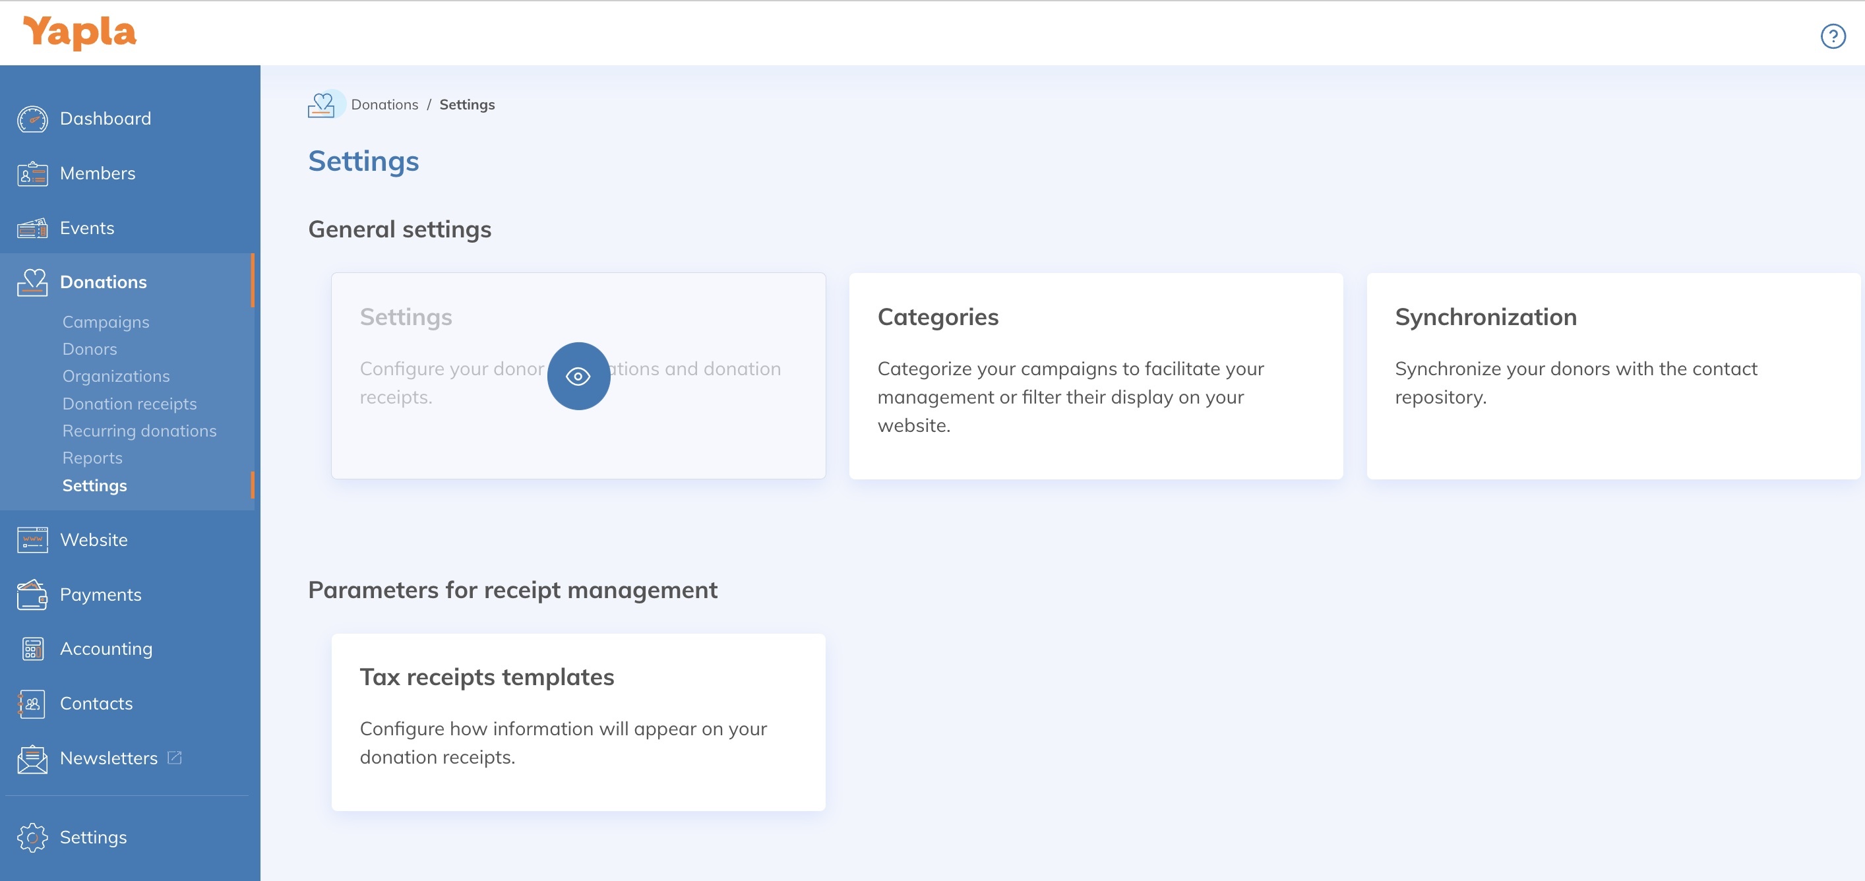Open the Contacts address book icon
Viewport: 1865px width, 881px height.
click(32, 704)
